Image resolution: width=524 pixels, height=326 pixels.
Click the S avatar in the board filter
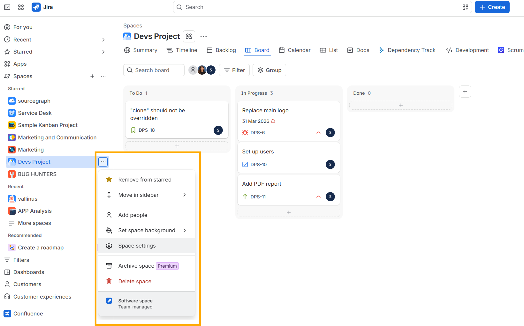pos(211,70)
